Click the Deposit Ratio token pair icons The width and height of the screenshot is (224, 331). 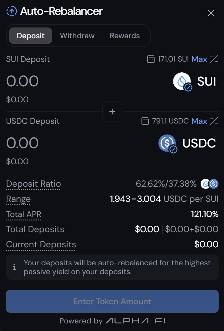tap(209, 184)
